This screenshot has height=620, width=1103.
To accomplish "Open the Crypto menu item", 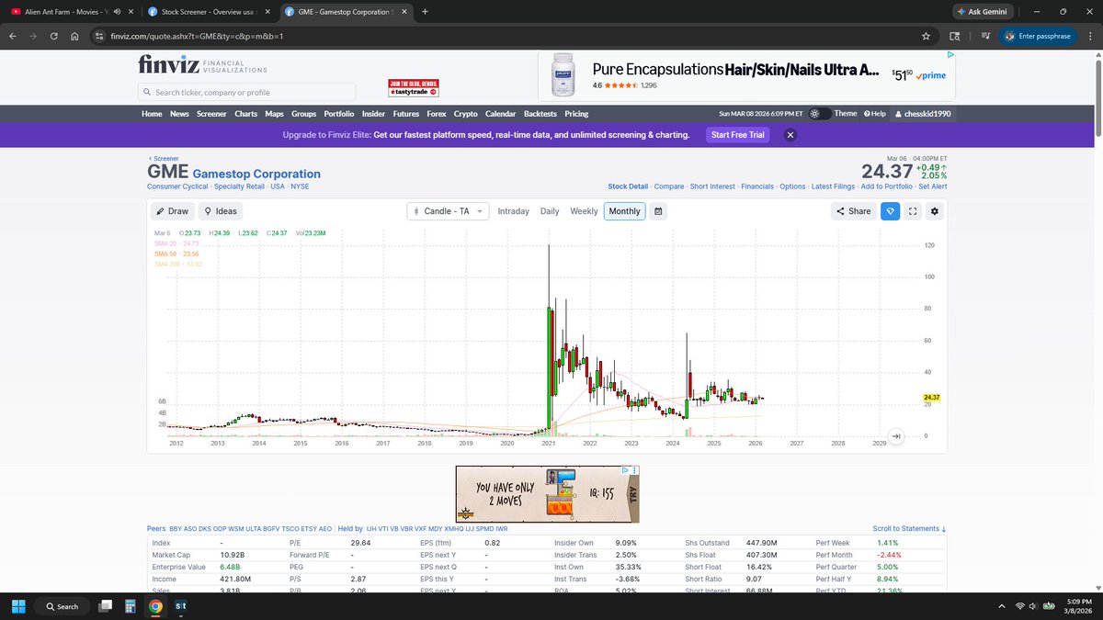I will tap(466, 114).
